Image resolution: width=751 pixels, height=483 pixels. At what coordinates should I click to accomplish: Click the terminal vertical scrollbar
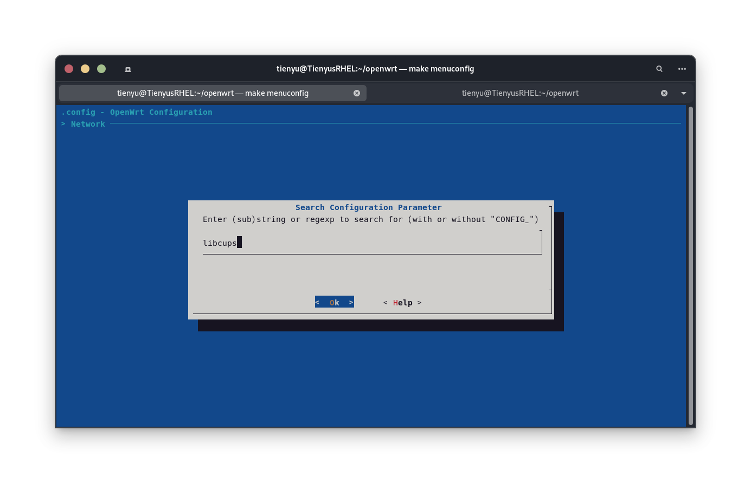tap(691, 265)
